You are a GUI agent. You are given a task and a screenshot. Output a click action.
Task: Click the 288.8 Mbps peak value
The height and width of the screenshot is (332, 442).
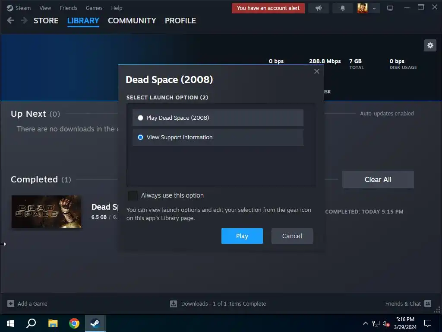click(325, 61)
